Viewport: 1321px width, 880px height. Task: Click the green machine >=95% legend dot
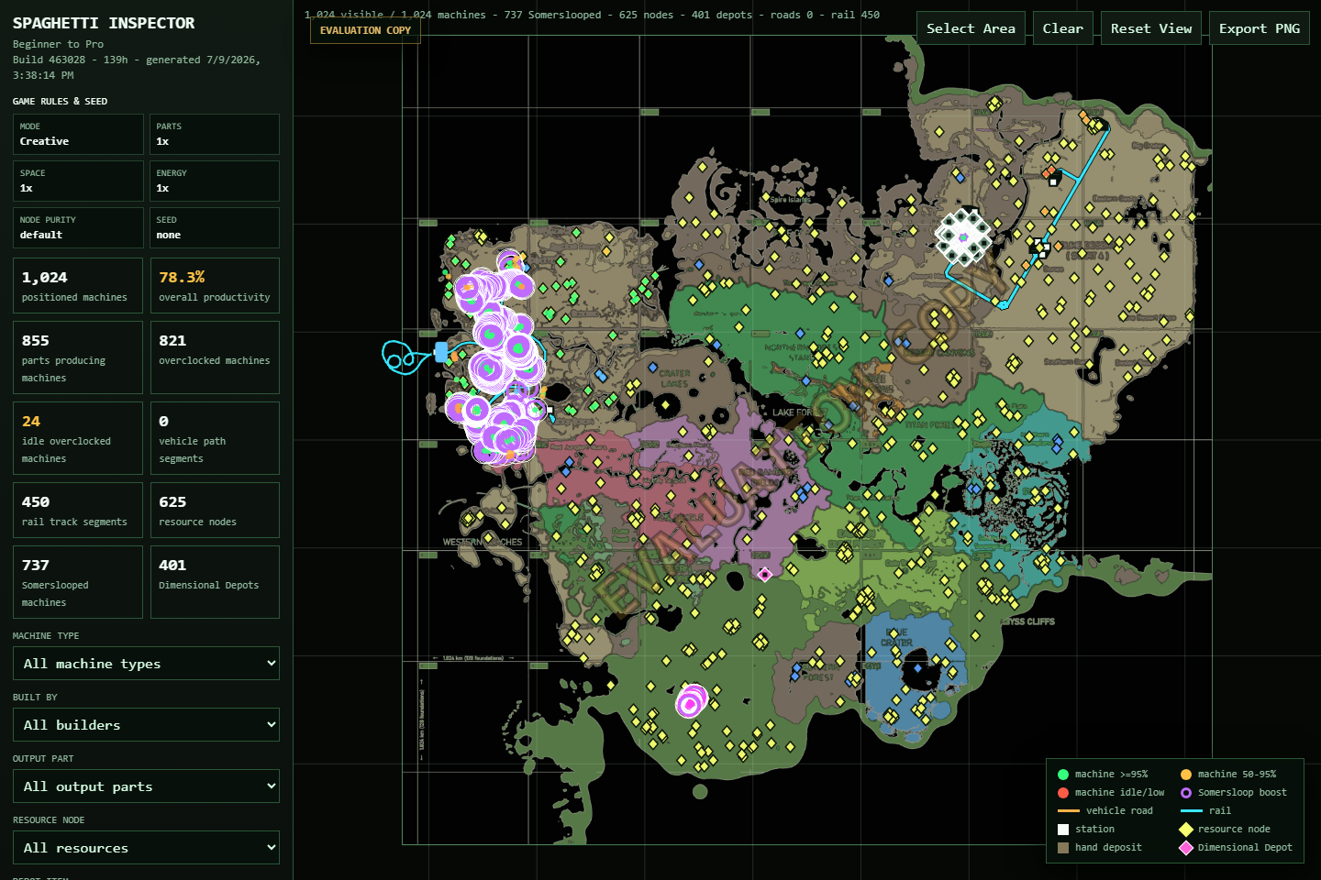(1063, 775)
